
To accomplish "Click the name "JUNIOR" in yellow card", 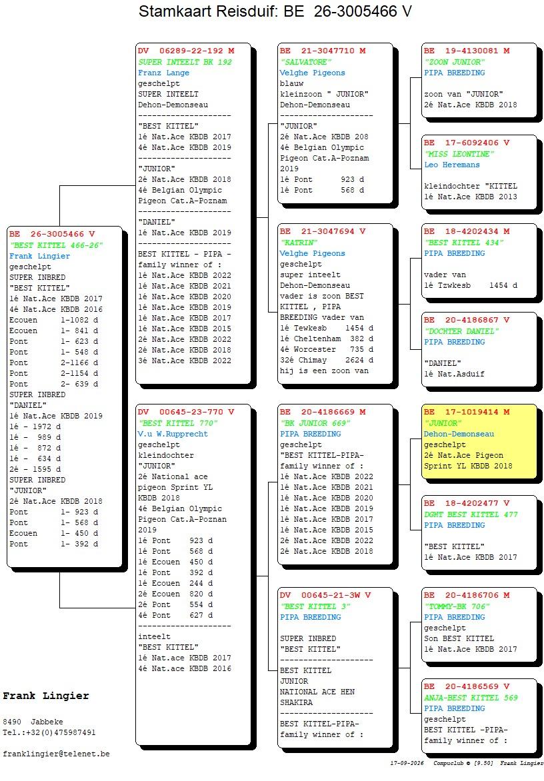I will point(443,423).
